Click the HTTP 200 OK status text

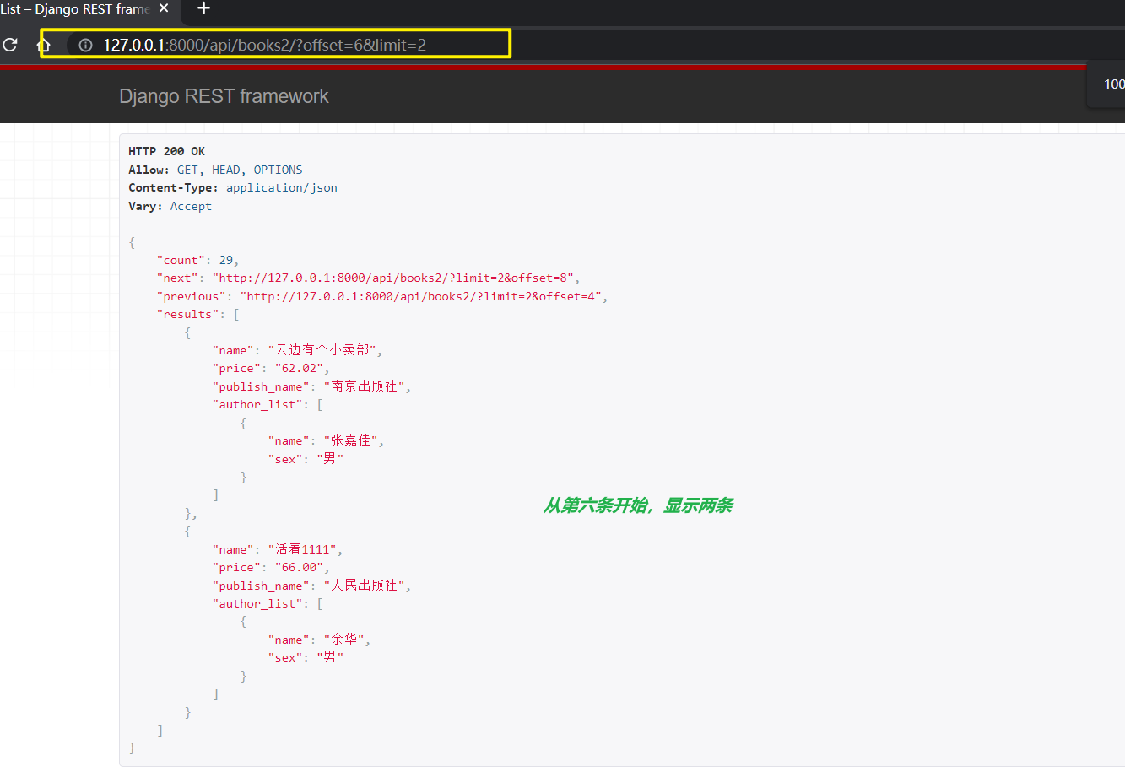166,151
